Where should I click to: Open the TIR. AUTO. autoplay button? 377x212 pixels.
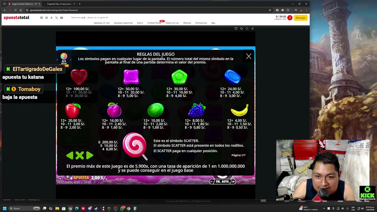[222, 182]
